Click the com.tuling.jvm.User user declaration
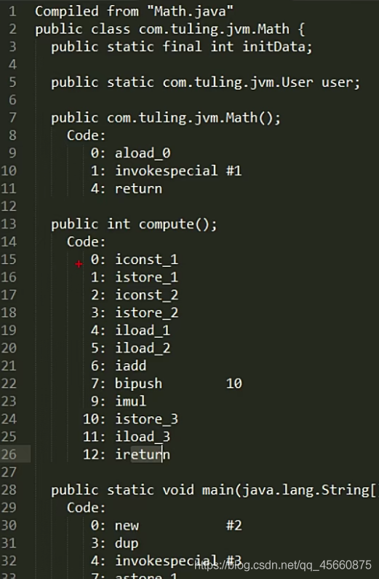The height and width of the screenshot is (579, 379). point(206,82)
